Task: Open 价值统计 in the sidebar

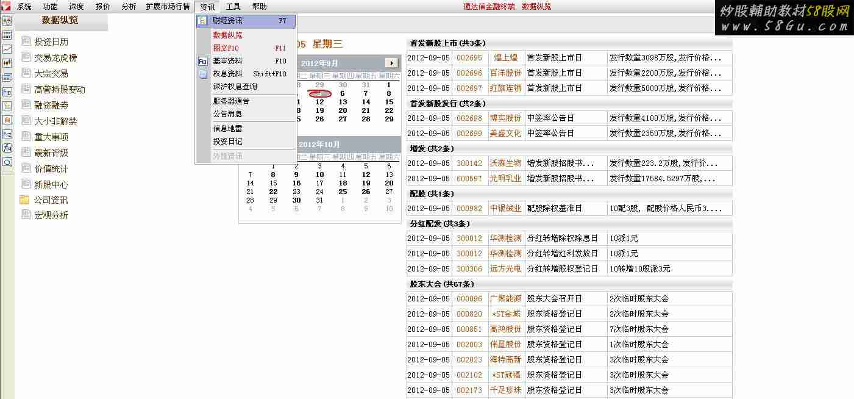Action: coord(51,169)
